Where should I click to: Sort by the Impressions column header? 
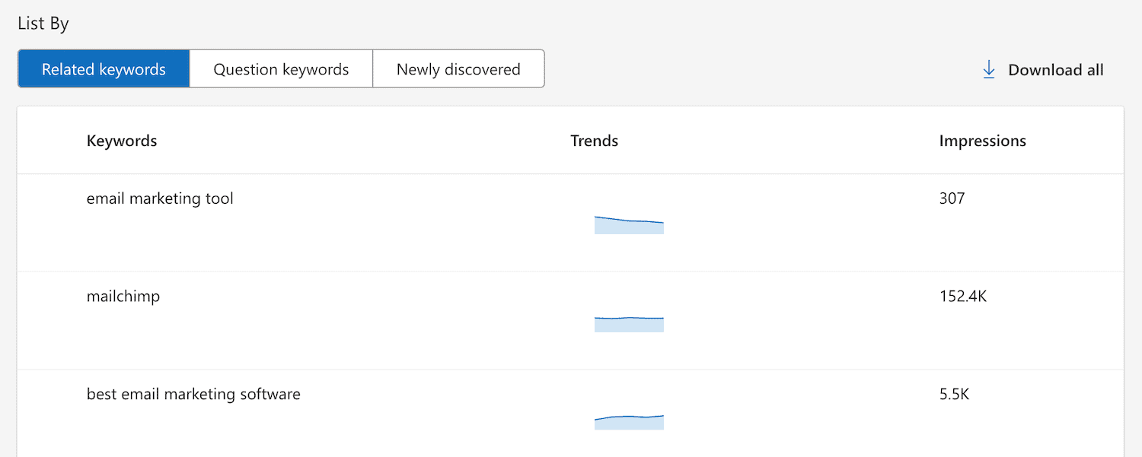(x=982, y=141)
